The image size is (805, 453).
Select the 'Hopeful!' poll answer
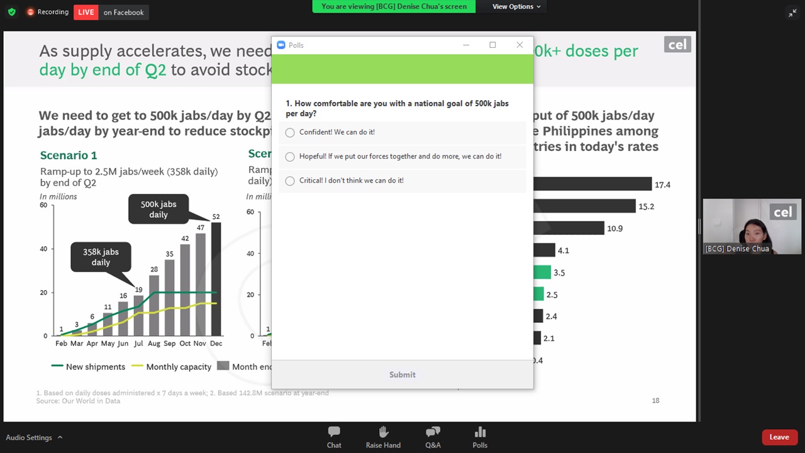click(x=290, y=157)
